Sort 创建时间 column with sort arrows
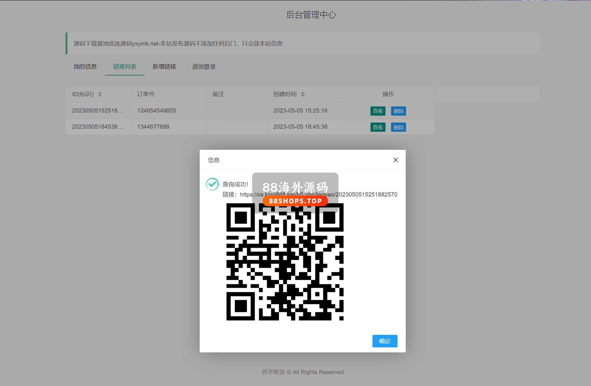The width and height of the screenshot is (591, 386). pos(303,94)
